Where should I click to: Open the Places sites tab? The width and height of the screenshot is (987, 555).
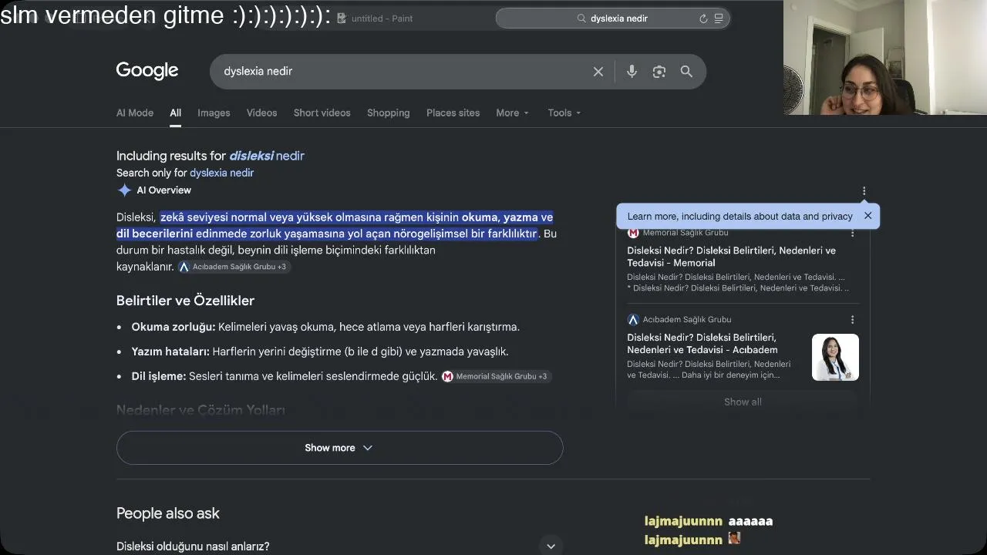click(453, 113)
